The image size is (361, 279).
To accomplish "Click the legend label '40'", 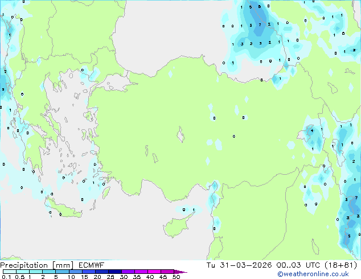I will coord(150,277).
